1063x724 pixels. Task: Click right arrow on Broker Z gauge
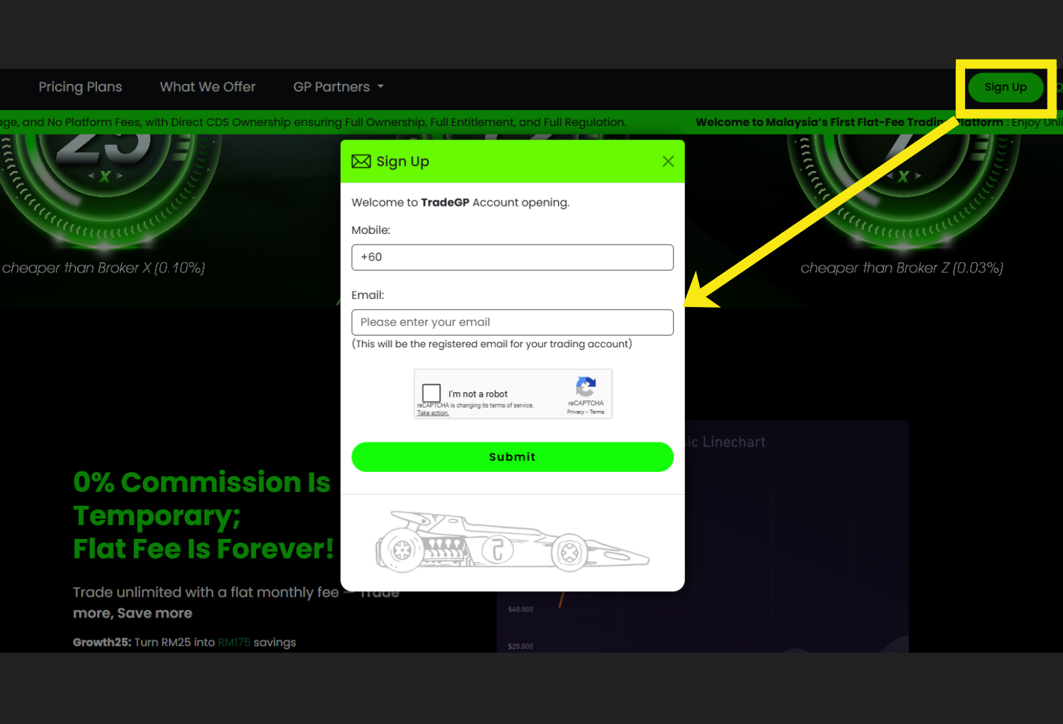coord(918,176)
